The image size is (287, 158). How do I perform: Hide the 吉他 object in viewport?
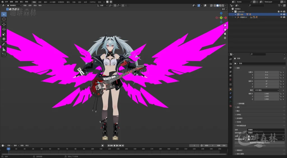281,15
